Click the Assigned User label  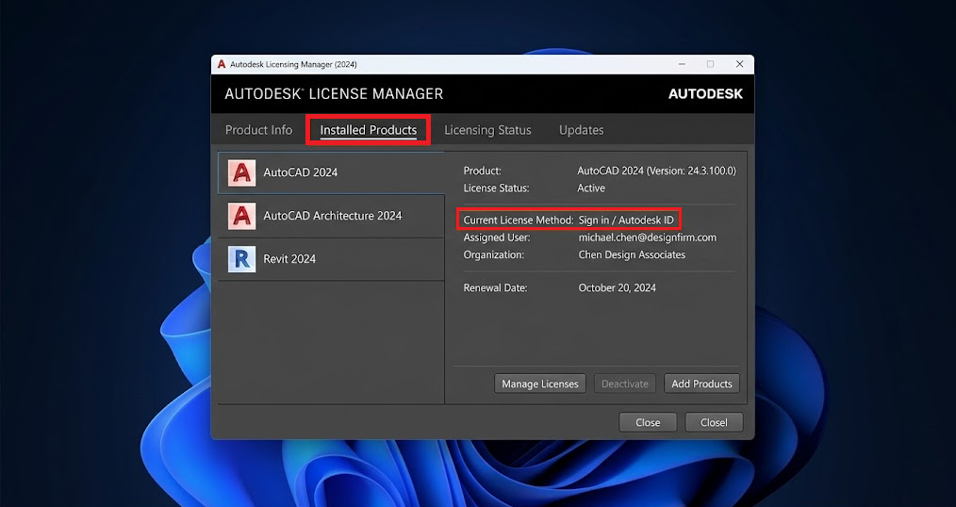[x=497, y=237]
